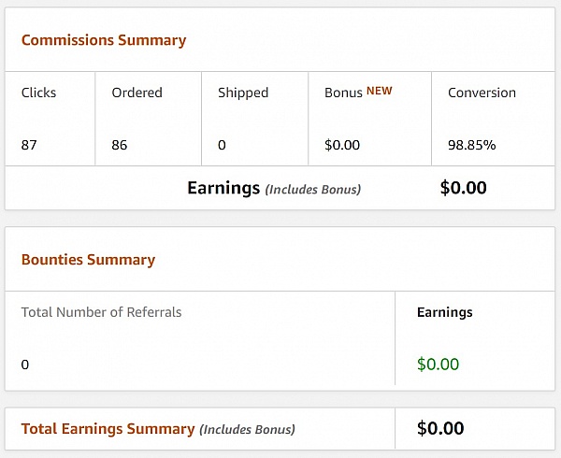This screenshot has width=561, height=458.
Task: Click the Shipped value 0
Action: coord(222,145)
